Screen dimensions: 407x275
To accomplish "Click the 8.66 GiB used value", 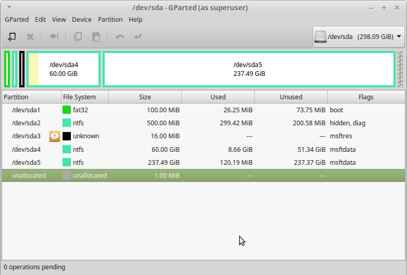I will pyautogui.click(x=241, y=149).
